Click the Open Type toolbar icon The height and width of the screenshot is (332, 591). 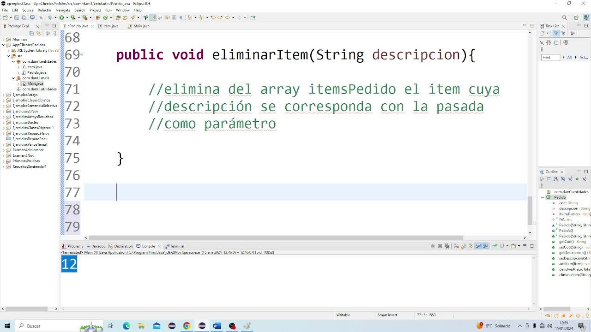click(118, 18)
